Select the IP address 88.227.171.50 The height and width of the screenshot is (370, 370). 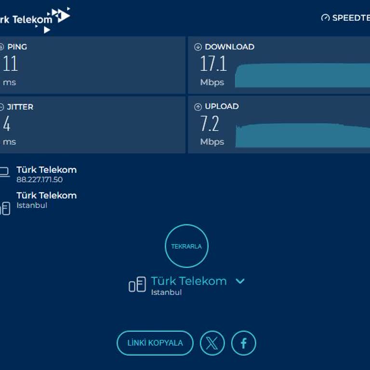[x=40, y=180]
